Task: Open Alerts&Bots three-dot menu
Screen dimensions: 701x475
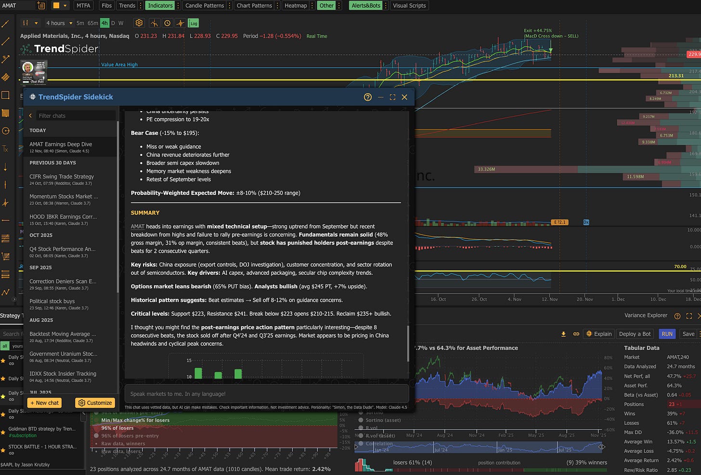Action: [x=386, y=6]
